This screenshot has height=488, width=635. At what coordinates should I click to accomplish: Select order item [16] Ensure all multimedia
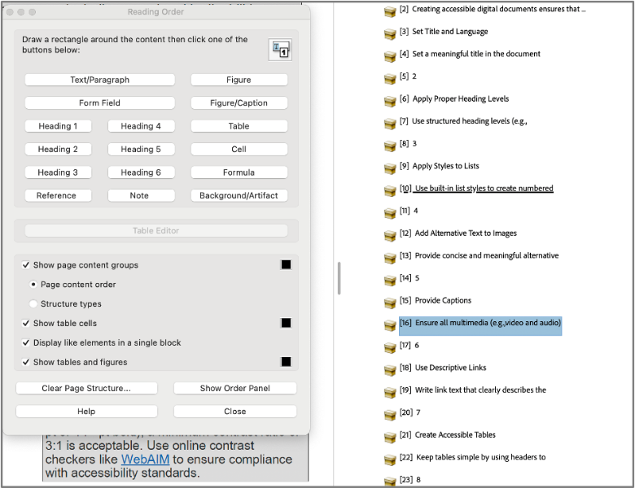[480, 325]
